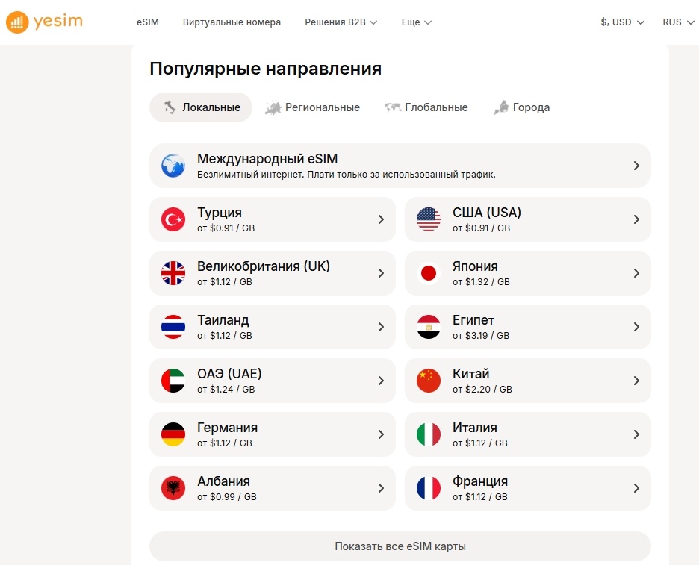Click the chevron arrow on the Германия card
The width and height of the screenshot is (699, 565).
tap(381, 434)
